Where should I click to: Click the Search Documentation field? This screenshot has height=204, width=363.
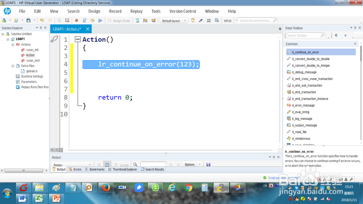click(257, 21)
